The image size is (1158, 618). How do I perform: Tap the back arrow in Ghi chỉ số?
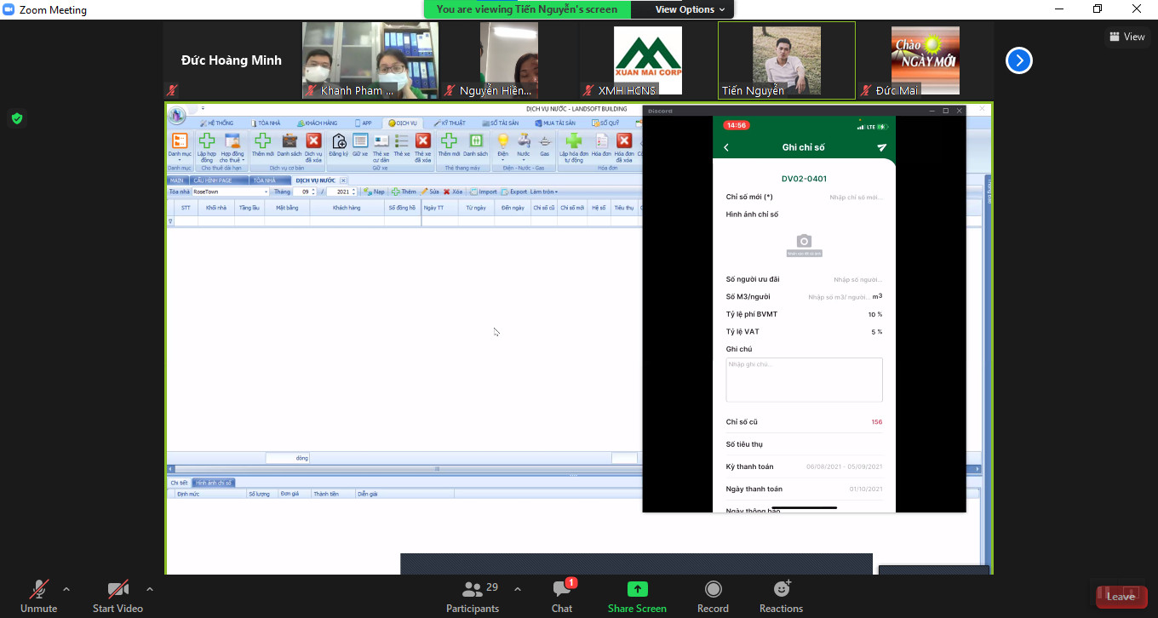726,147
